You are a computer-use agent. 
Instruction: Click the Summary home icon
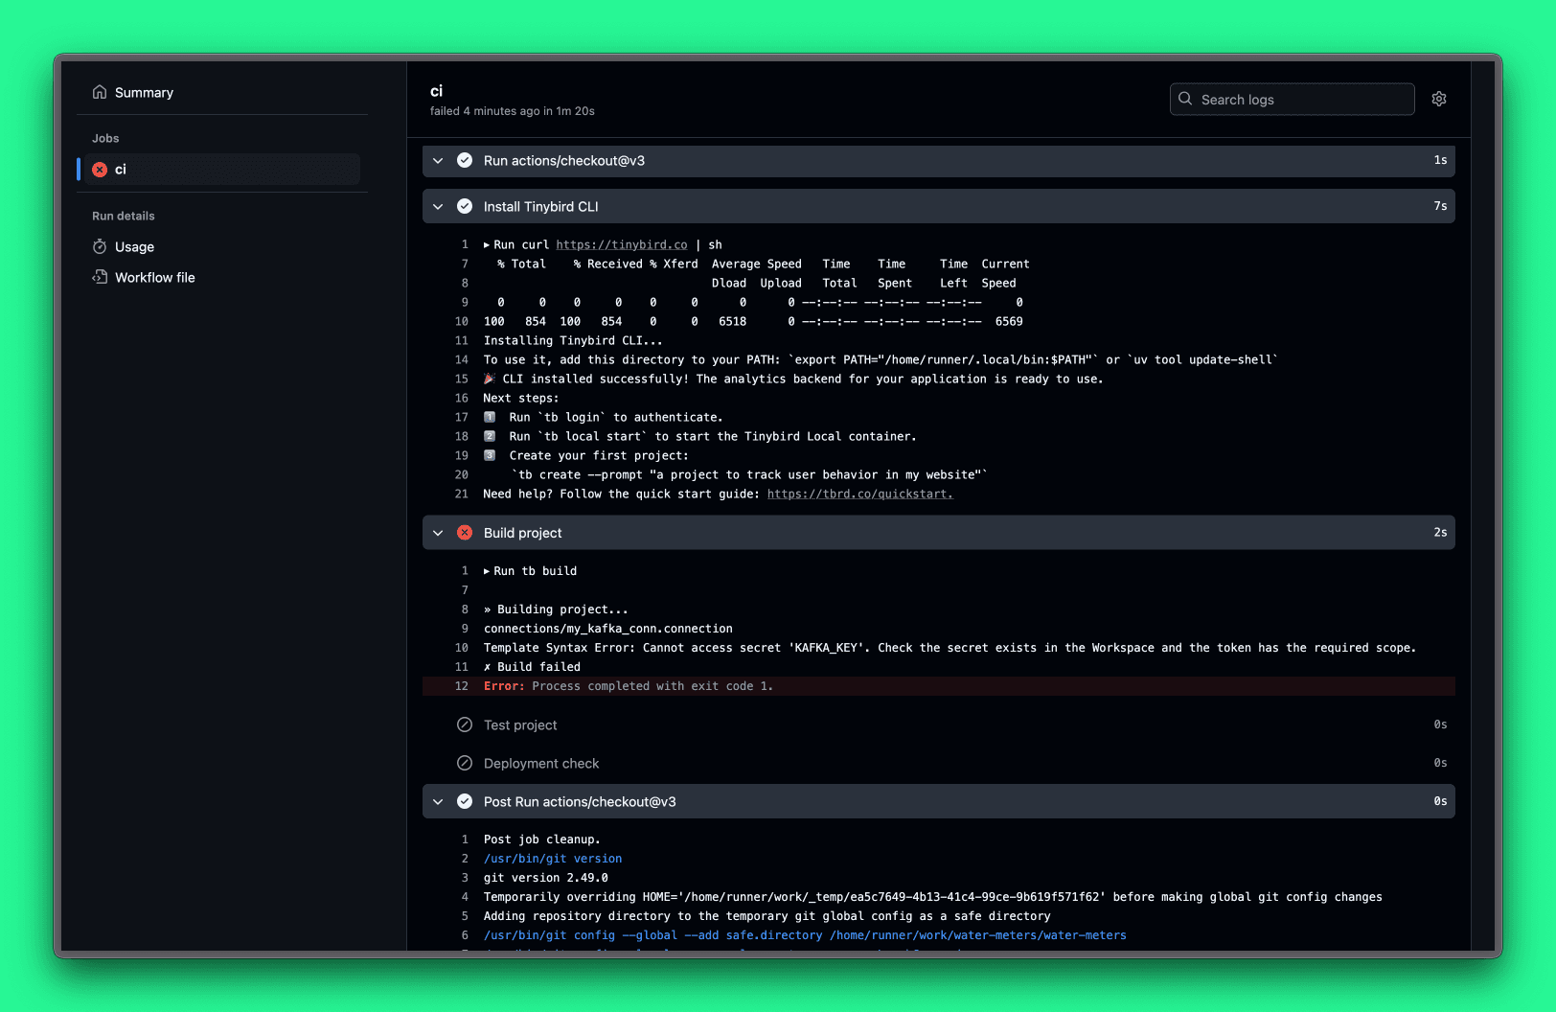point(100,92)
